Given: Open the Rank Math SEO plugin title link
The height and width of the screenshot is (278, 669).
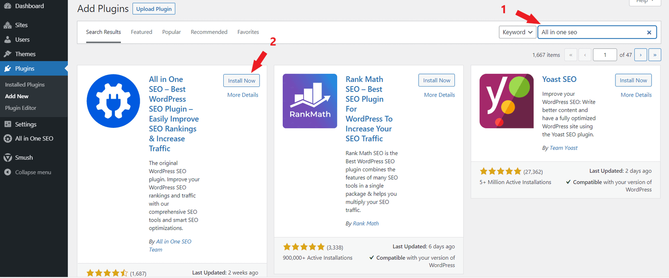Looking at the screenshot, I should point(369,109).
